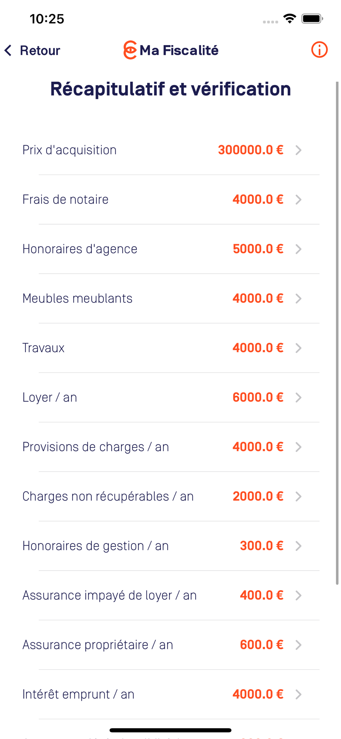The width and height of the screenshot is (341, 739).
Task: Edit the 400.0 € Assurance impayé value
Action: [x=261, y=595]
